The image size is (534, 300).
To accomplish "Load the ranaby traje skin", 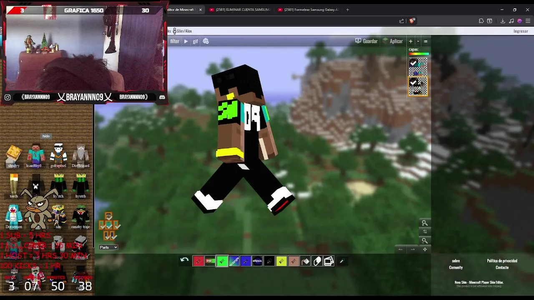I will tap(81, 217).
